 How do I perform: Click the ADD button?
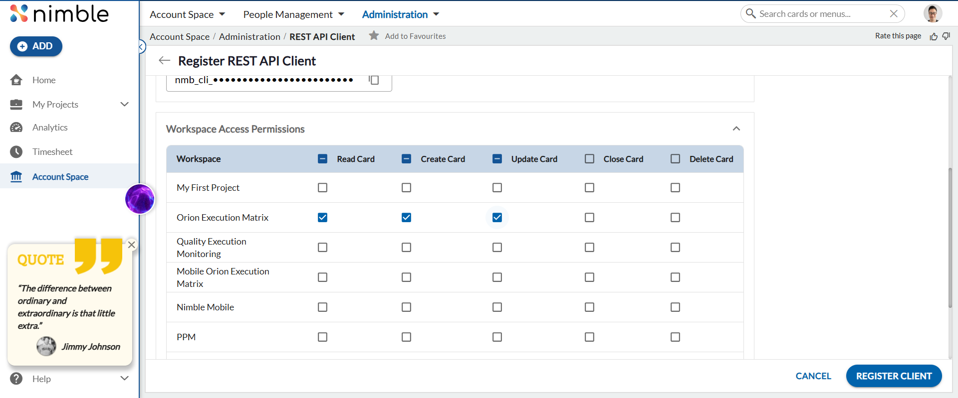coord(36,46)
